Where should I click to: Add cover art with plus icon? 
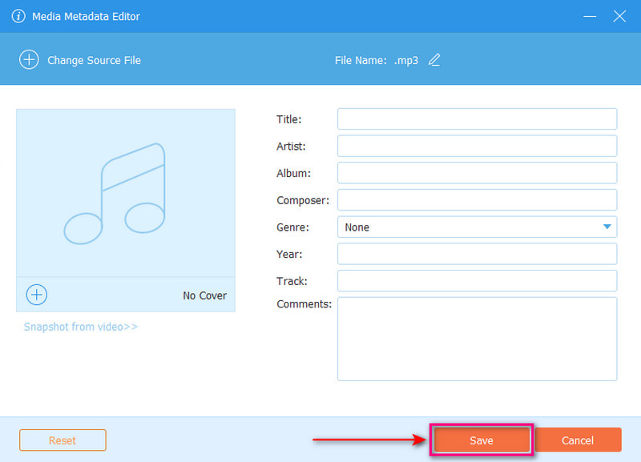tap(37, 295)
